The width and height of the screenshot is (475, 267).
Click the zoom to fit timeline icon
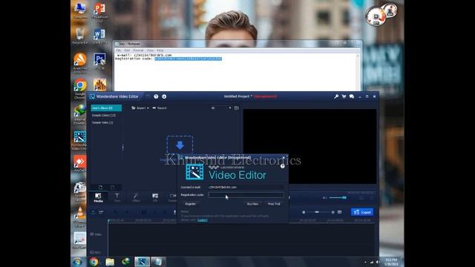pyautogui.click(x=340, y=212)
